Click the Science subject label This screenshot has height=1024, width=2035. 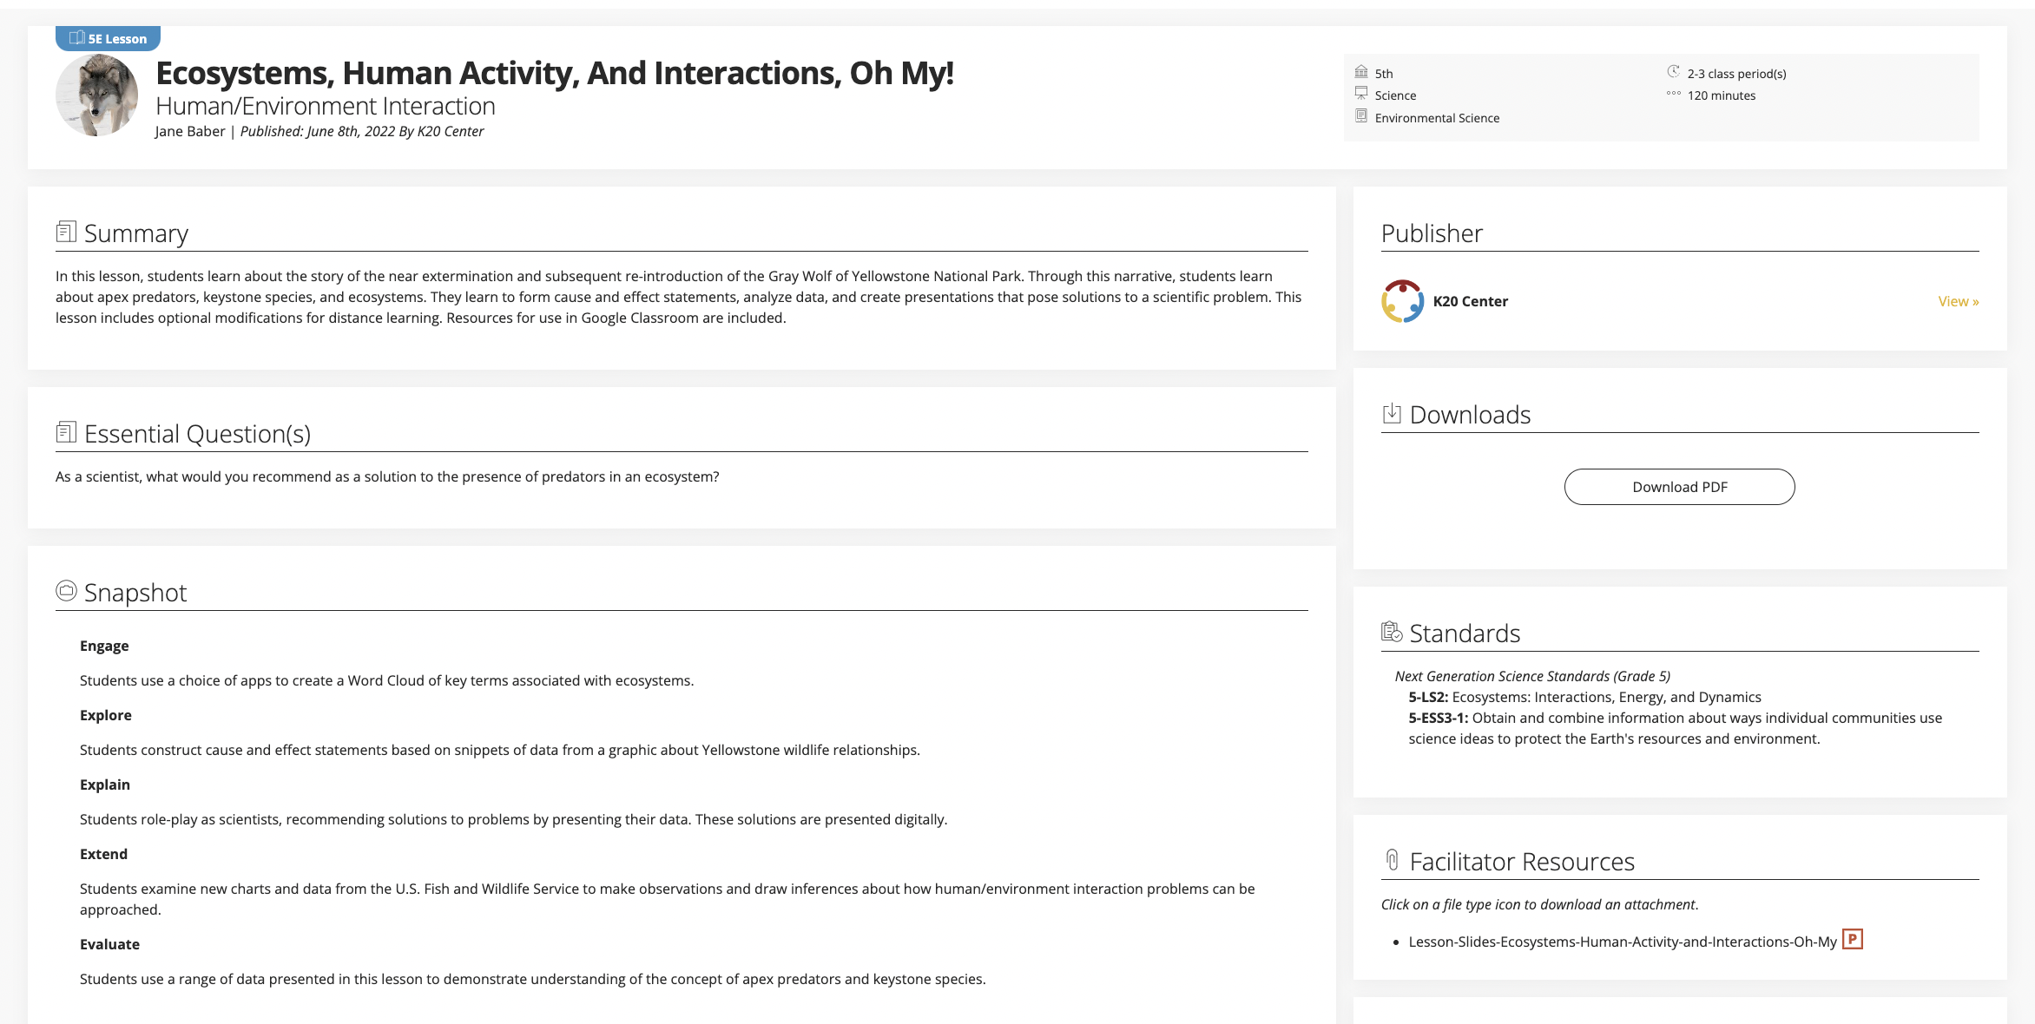[x=1394, y=95]
